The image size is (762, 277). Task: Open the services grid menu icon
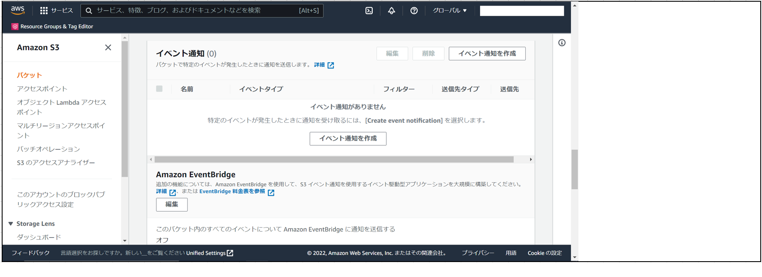pyautogui.click(x=44, y=11)
